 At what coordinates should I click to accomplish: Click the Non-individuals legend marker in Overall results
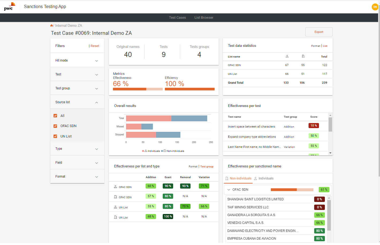coord(162,151)
